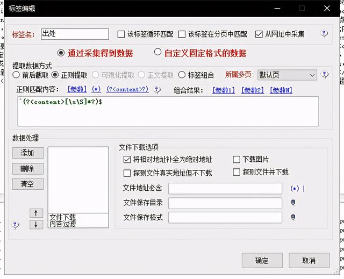
Task: Click help icon below the down arrow
Action: 16,225
